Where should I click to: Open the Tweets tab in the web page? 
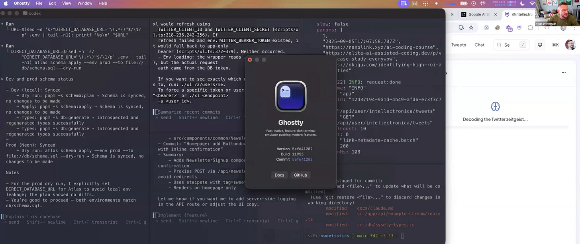pos(459,45)
